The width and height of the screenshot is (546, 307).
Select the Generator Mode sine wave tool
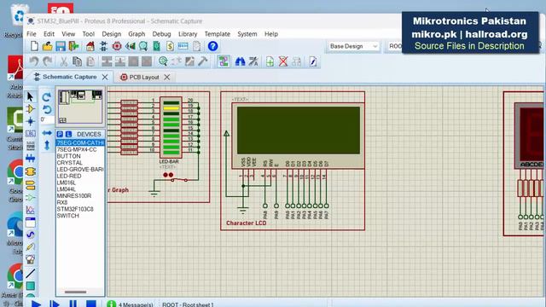click(31, 235)
